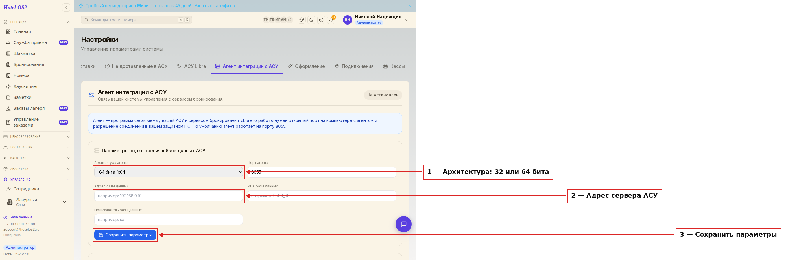The width and height of the screenshot is (788, 260).
Task: Click the НН user avatar
Action: click(347, 20)
